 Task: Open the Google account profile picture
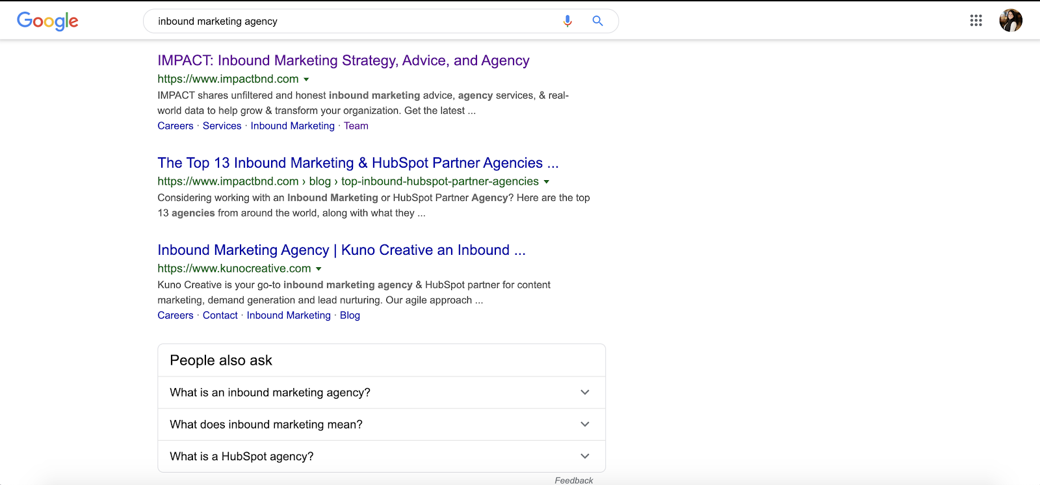(1011, 20)
